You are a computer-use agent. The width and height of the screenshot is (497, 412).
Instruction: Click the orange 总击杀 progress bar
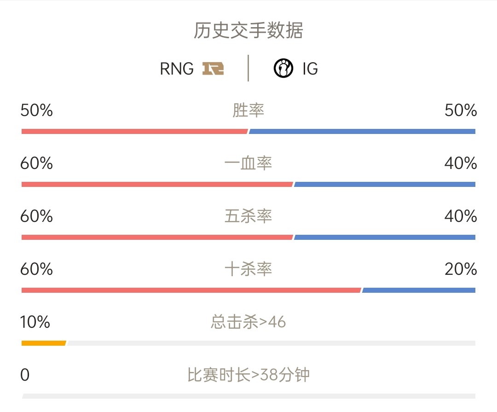click(x=44, y=343)
